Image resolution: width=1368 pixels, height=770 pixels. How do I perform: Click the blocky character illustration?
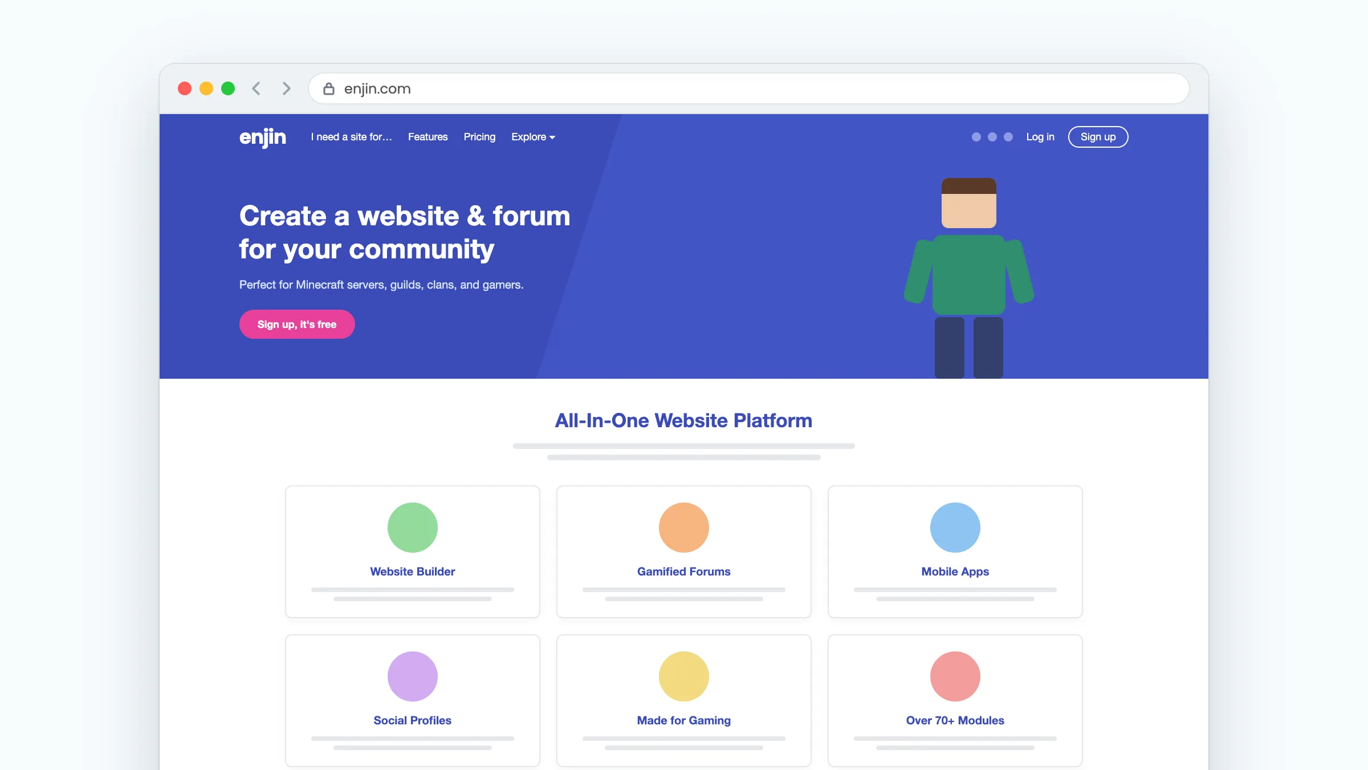969,278
